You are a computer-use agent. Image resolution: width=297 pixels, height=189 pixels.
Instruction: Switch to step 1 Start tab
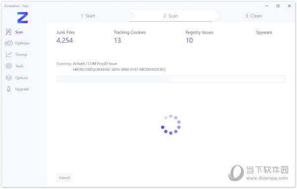pos(88,16)
